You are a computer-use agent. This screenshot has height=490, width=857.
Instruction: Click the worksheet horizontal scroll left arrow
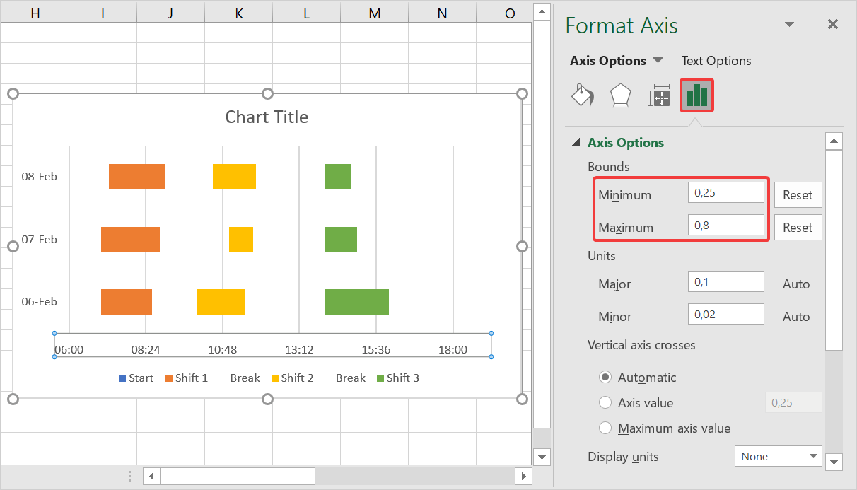(x=152, y=477)
